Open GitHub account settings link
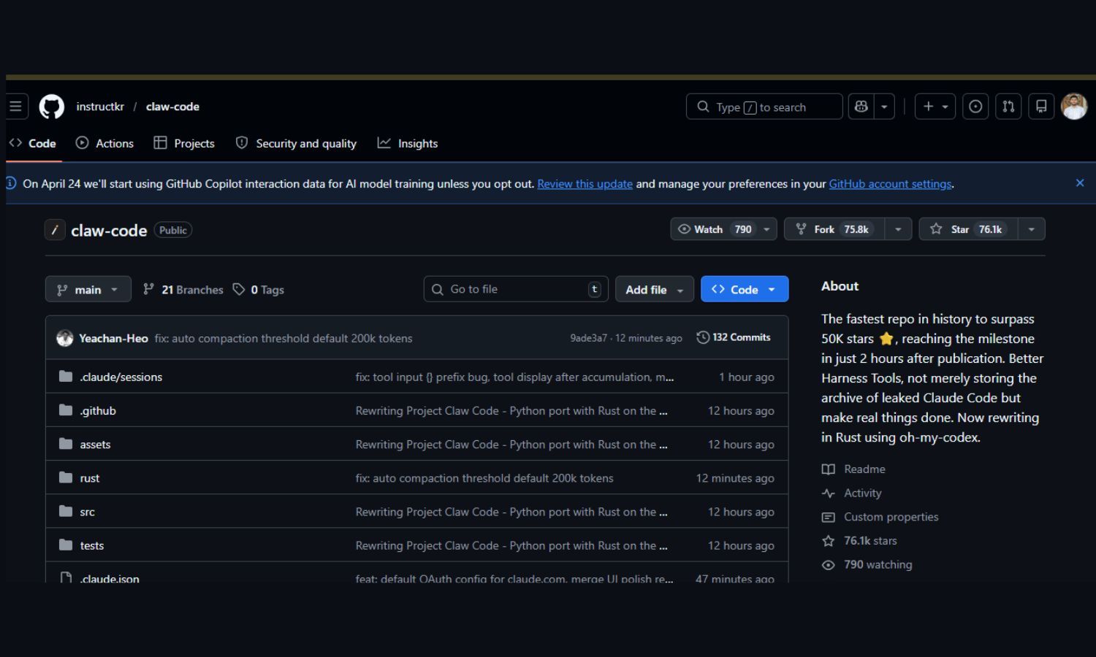 (890, 184)
